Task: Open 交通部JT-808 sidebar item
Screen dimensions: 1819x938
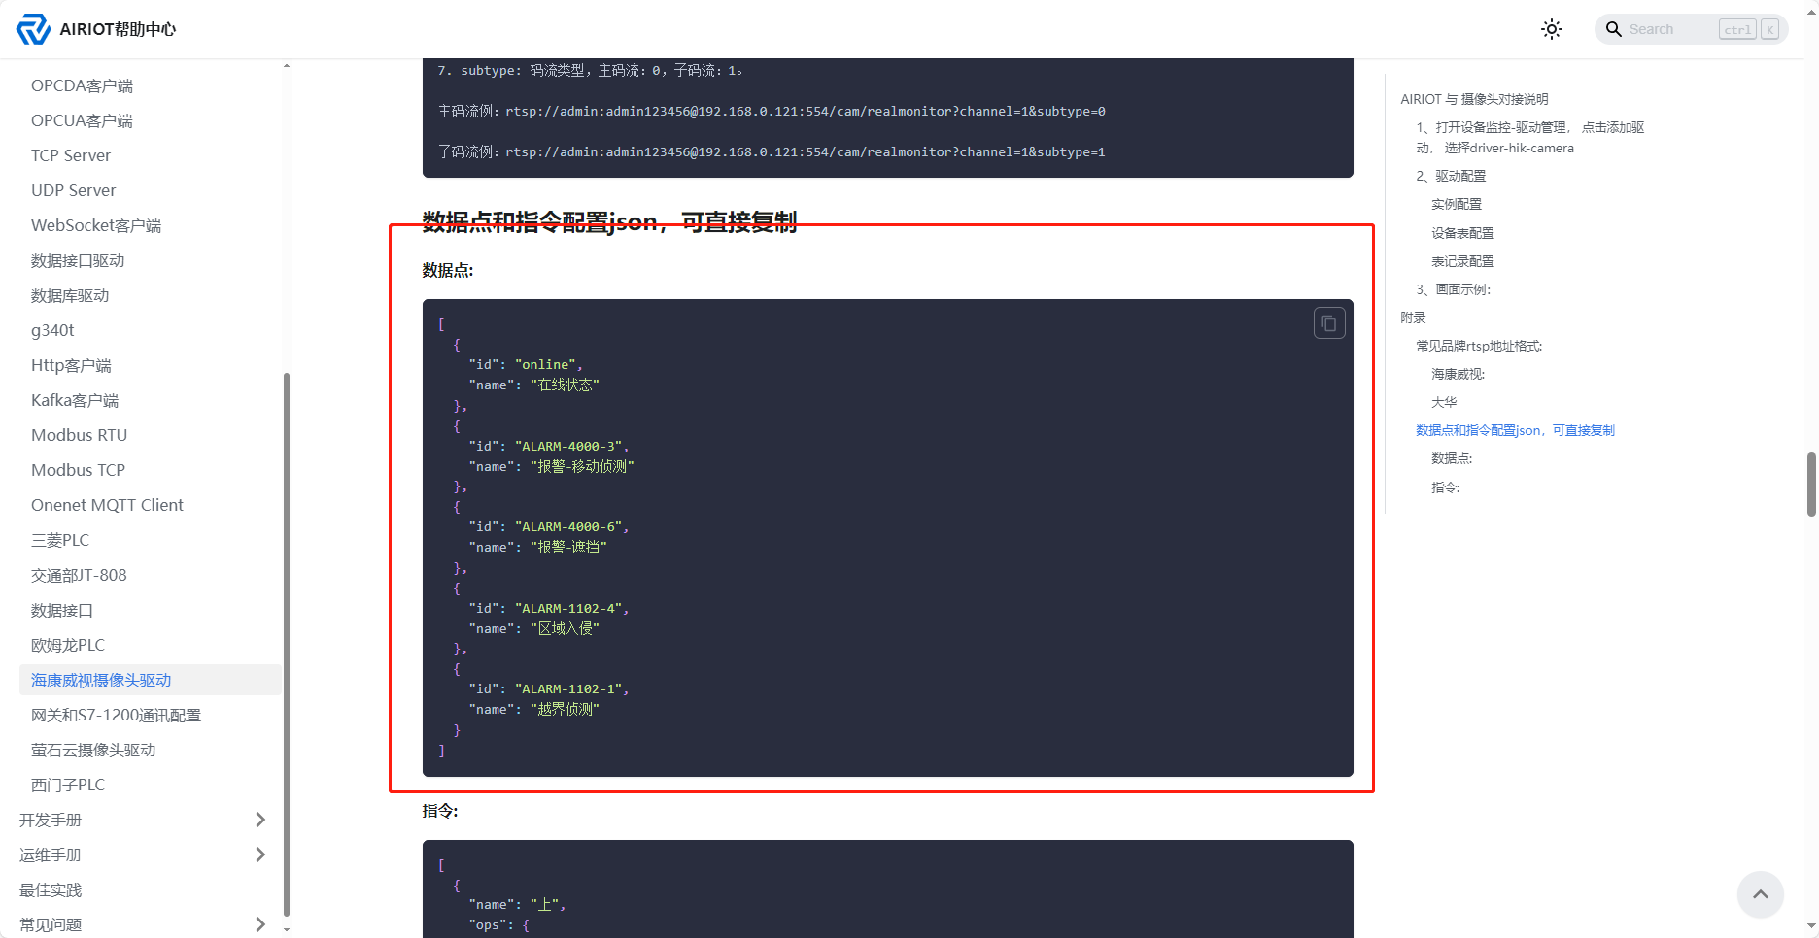Action: tap(79, 575)
